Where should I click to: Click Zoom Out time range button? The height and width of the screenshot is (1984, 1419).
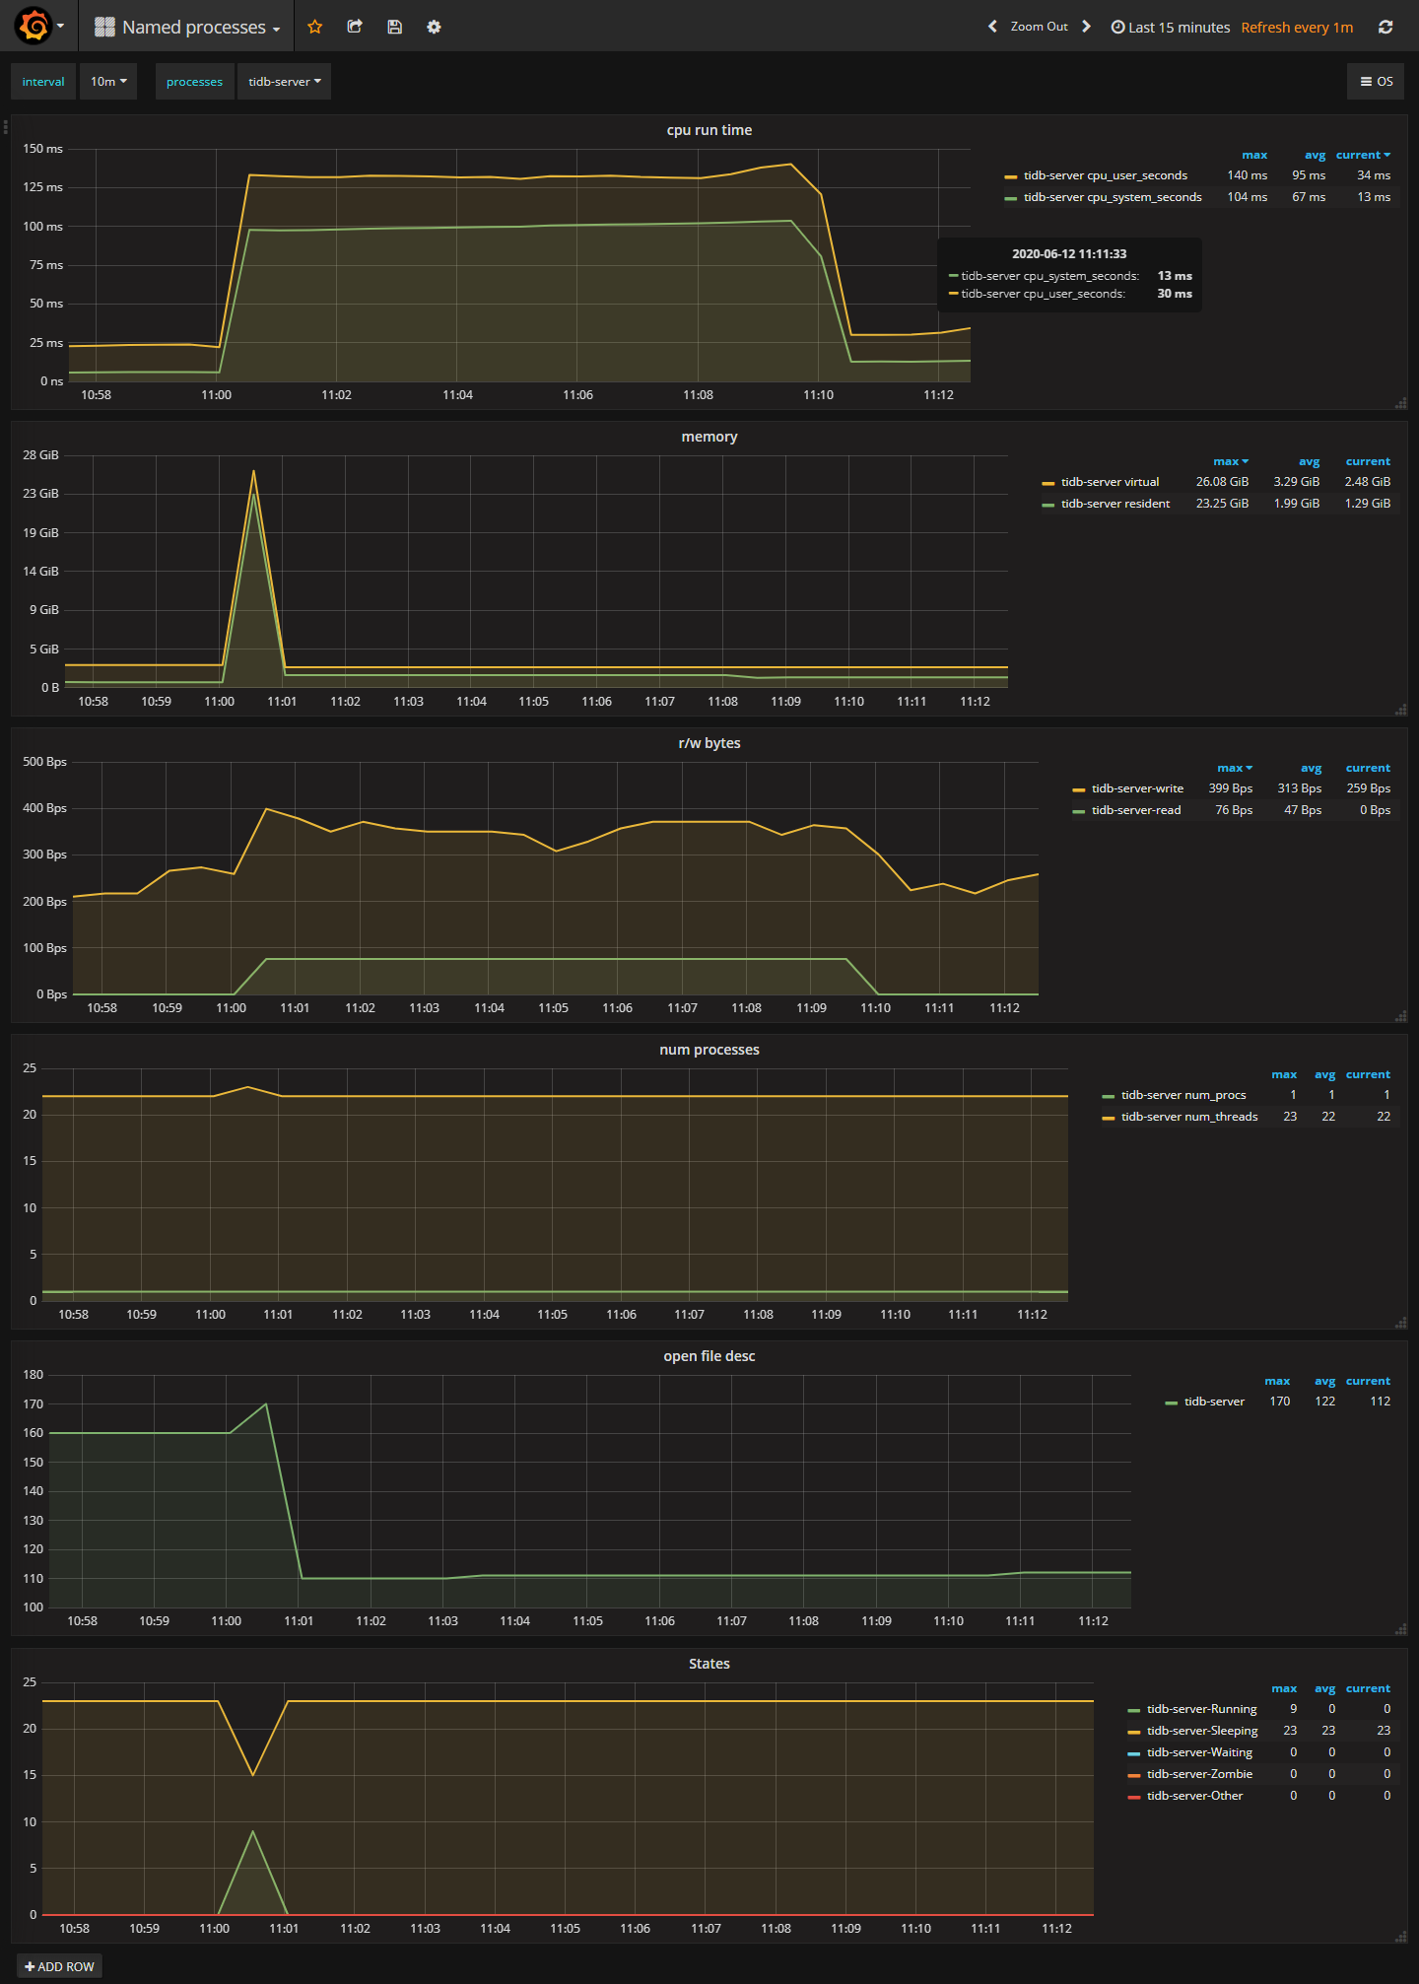1039,27
